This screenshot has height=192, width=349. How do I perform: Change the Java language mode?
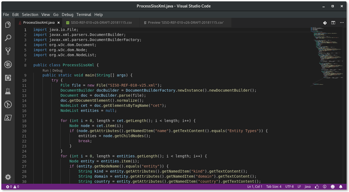pyautogui.click(x=308, y=187)
